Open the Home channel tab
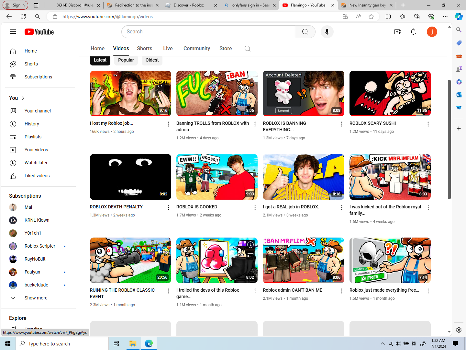Image resolution: width=466 pixels, height=350 pixels. tap(97, 49)
